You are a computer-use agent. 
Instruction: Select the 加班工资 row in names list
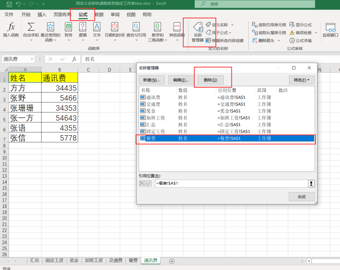pos(227,118)
